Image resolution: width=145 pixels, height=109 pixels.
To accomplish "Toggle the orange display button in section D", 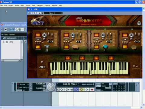I will pos(125,35).
